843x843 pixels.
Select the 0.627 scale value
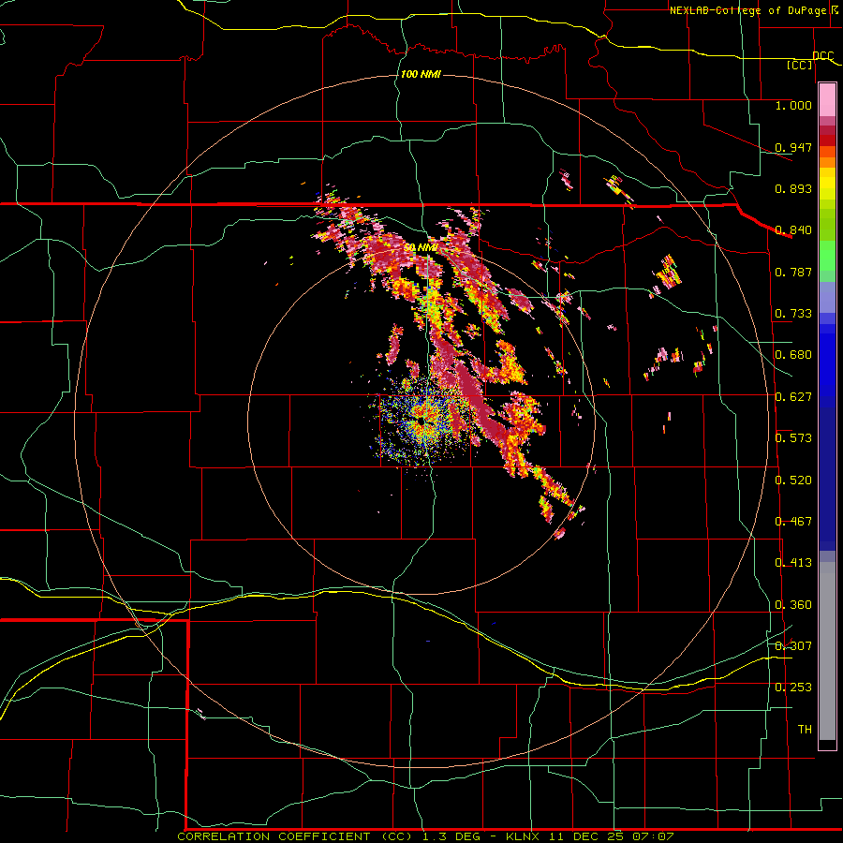(793, 397)
